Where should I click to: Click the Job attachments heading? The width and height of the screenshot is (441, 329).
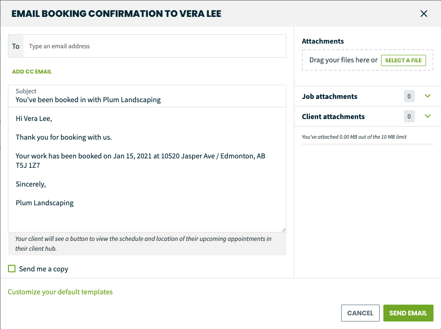click(329, 97)
